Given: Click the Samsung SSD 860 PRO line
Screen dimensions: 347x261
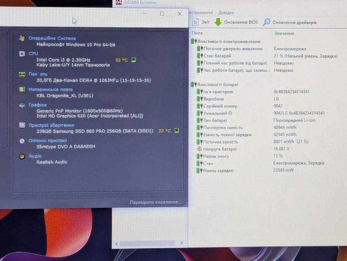Looking at the screenshot, I should 95,131.
